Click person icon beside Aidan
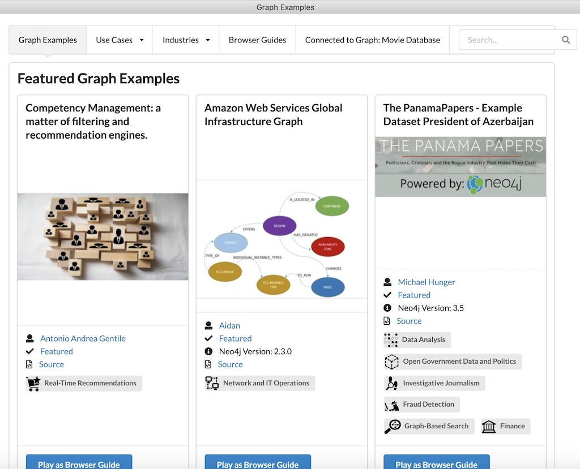580x469 pixels. [x=208, y=325]
